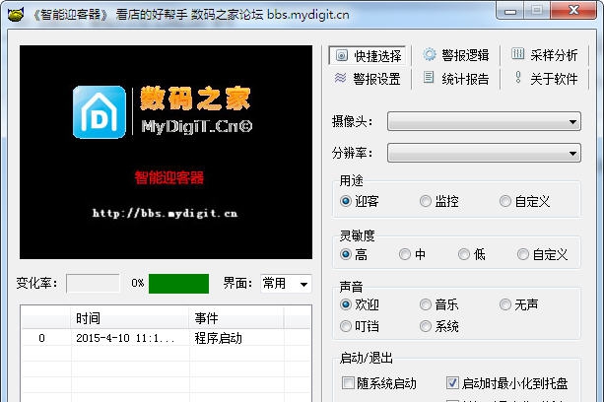The width and height of the screenshot is (604, 402).
Task: Expand the 分辨率 resolution dropdown
Action: click(x=484, y=153)
